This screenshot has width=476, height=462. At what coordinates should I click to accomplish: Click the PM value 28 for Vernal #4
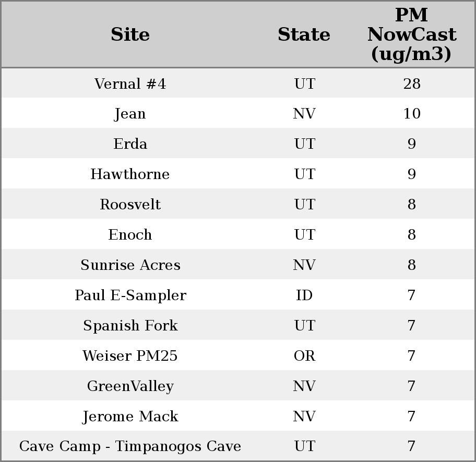coord(411,84)
